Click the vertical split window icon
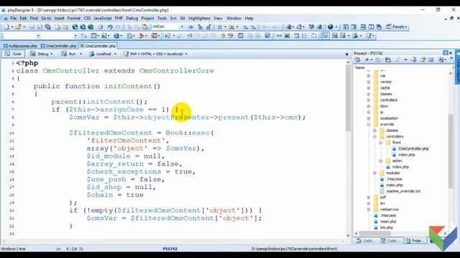Viewport: 460px width, 258px height. (x=371, y=27)
